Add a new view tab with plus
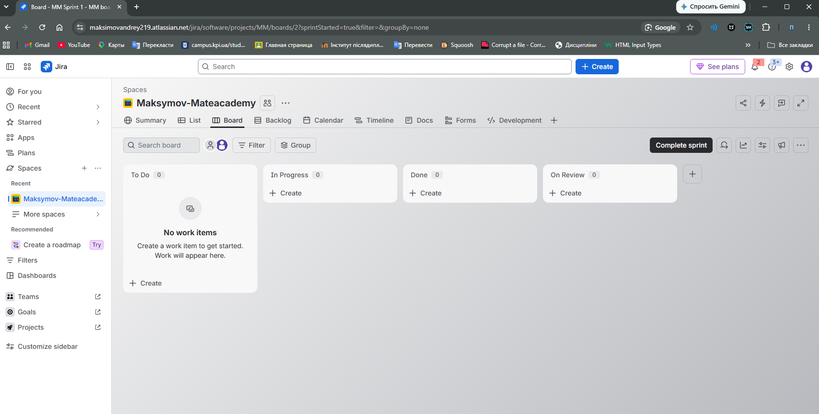 coord(554,120)
